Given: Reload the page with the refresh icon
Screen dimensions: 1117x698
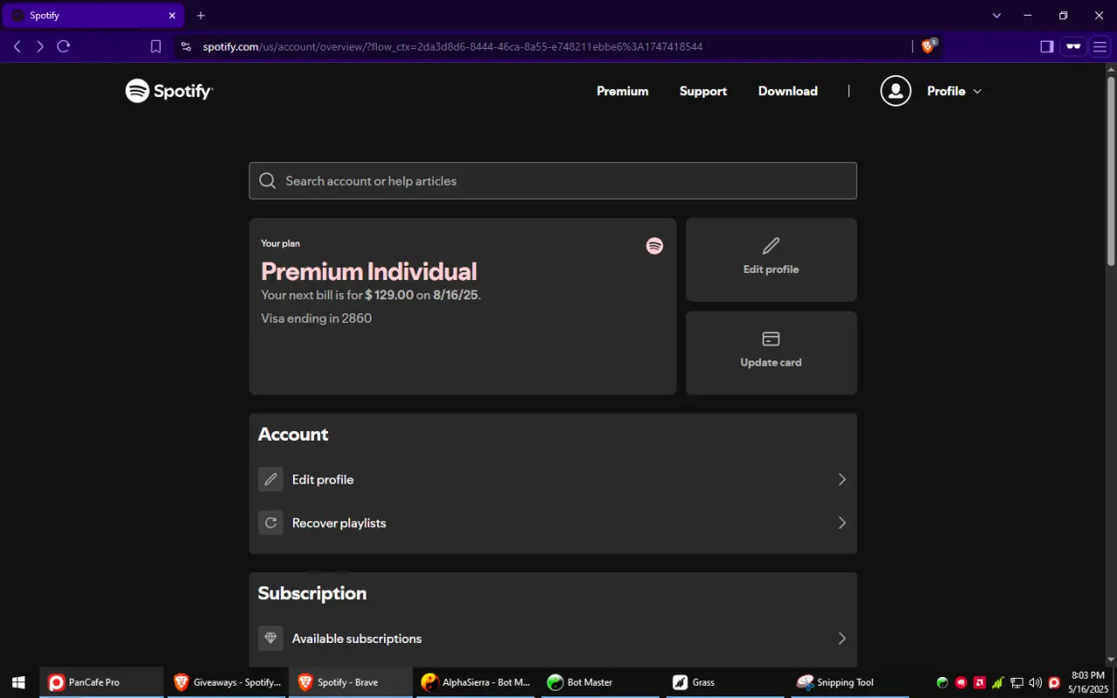Looking at the screenshot, I should coord(64,46).
